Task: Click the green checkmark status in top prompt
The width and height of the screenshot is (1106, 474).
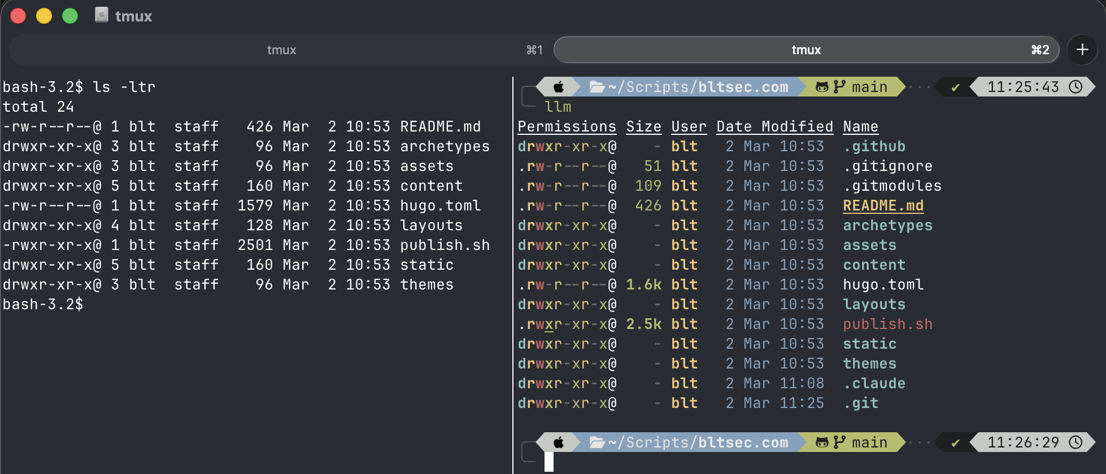Action: (x=955, y=87)
